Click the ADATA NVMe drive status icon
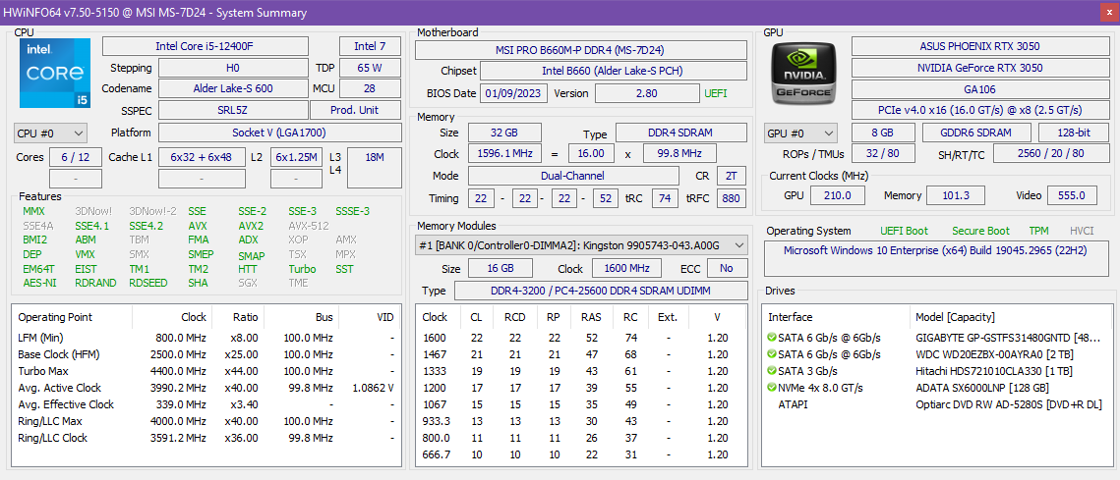Screen dimensions: 1120x480 pyautogui.click(x=772, y=388)
